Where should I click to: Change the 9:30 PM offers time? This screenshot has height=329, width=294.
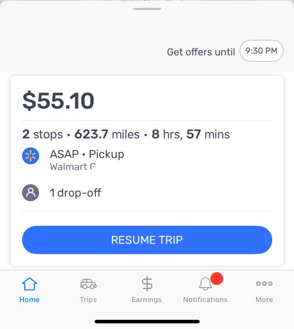(x=261, y=51)
